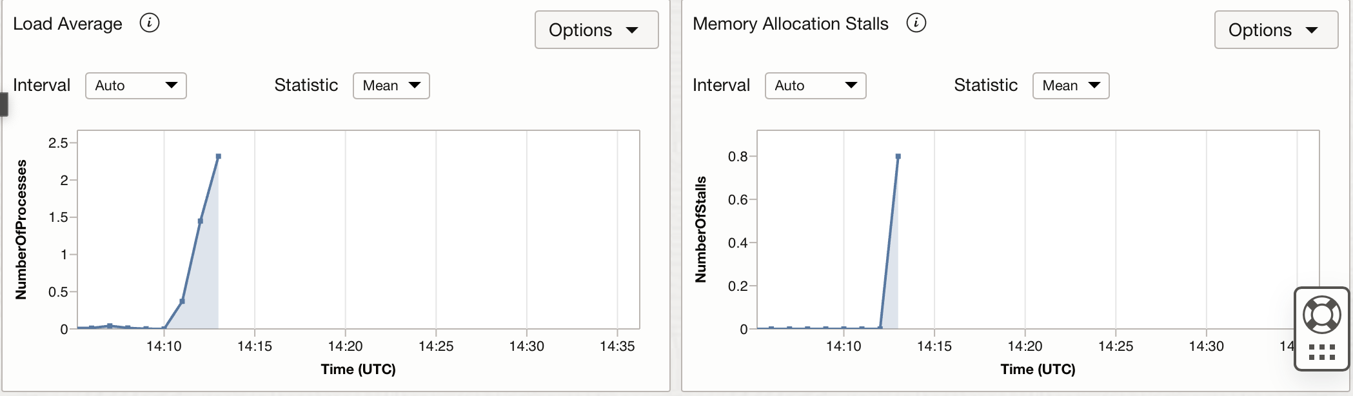Click the Memory Allocation Stalls Options arrow
Viewport: 1353px width, 396px height.
tap(1312, 30)
